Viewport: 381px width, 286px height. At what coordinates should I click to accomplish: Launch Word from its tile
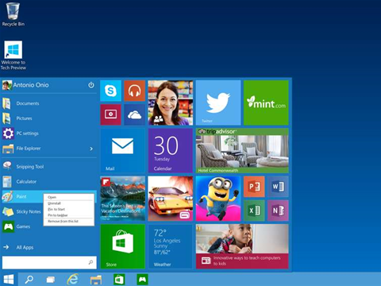point(278,187)
